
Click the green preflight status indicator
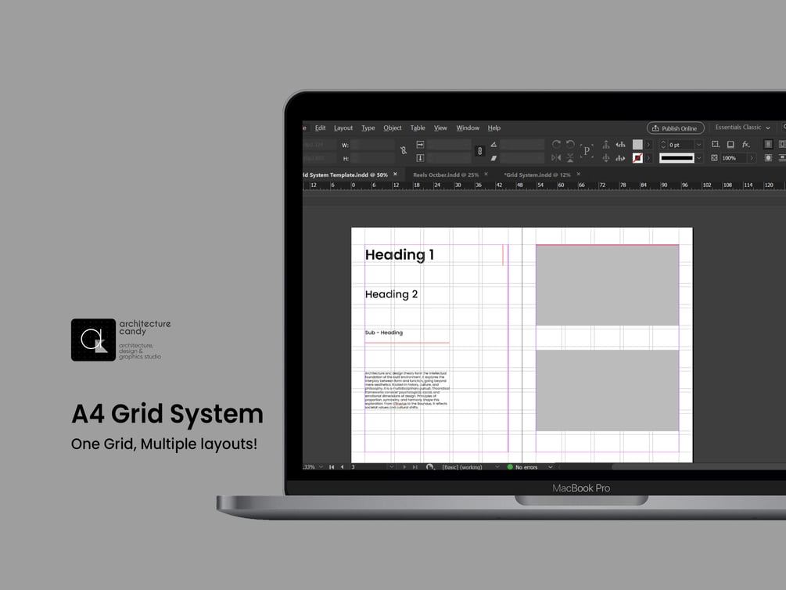(x=510, y=467)
